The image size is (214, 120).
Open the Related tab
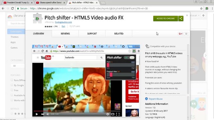[x=119, y=34]
